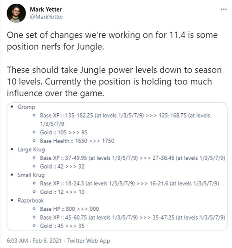Image resolution: width=232 pixels, height=248 pixels.
Task: Click the 6:03 AM · Feb 6, 2021 timestamp
Action: tap(34, 241)
